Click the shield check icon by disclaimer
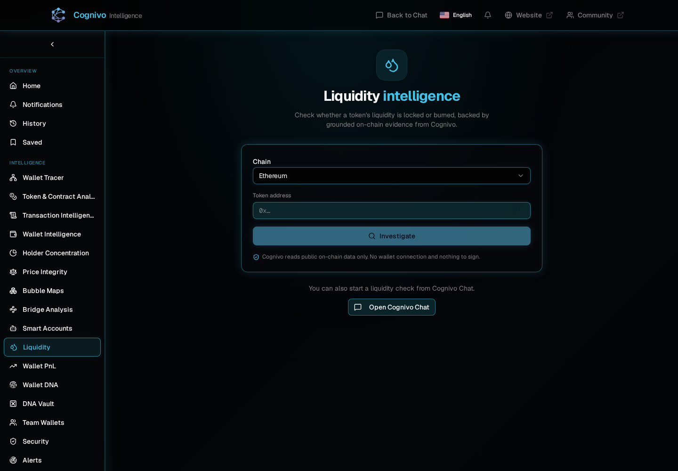Image resolution: width=678 pixels, height=471 pixels. point(256,257)
